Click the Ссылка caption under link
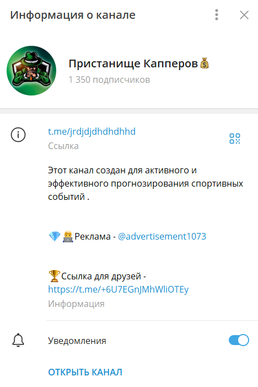 click(x=63, y=146)
